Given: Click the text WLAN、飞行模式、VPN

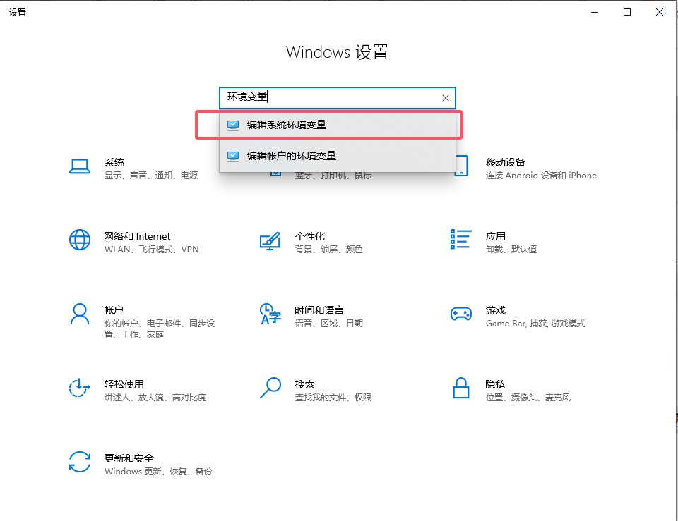Looking at the screenshot, I should tap(151, 249).
